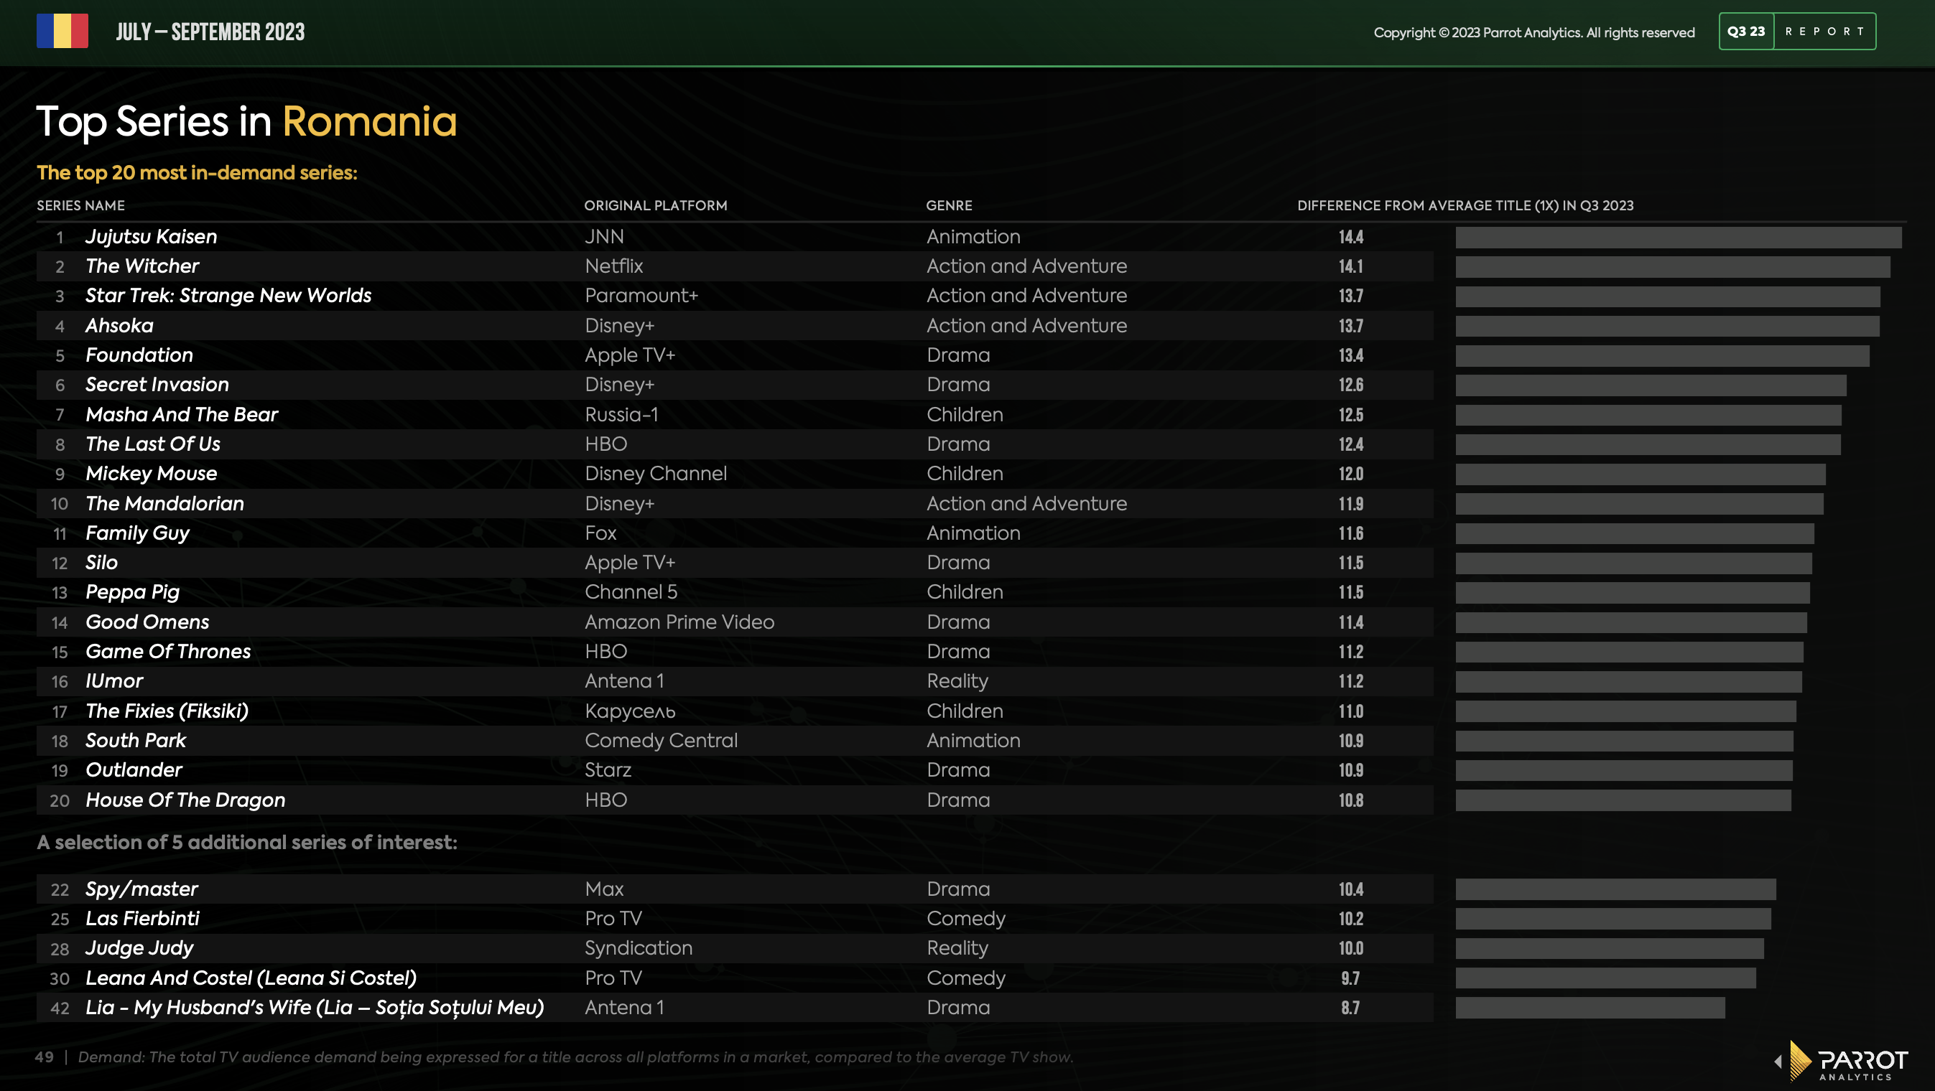This screenshot has width=1935, height=1091.
Task: Click the Syndication platform cell
Action: pos(639,948)
